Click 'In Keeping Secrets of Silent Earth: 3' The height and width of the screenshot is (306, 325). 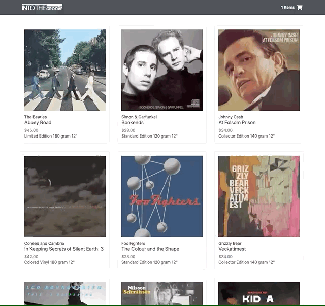click(x=64, y=249)
